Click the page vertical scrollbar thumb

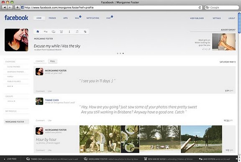(239, 23)
